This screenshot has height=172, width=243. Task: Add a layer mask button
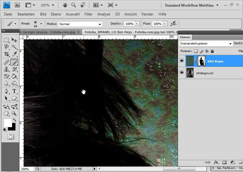[x=224, y=162]
